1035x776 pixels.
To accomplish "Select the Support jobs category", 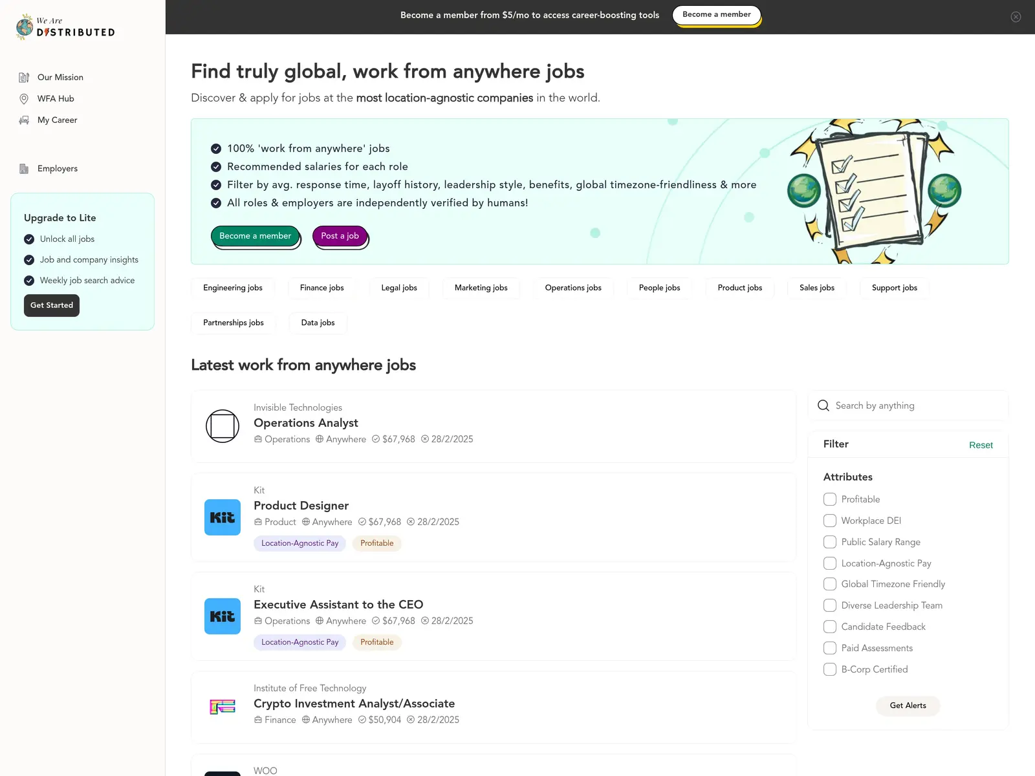I will 895,288.
